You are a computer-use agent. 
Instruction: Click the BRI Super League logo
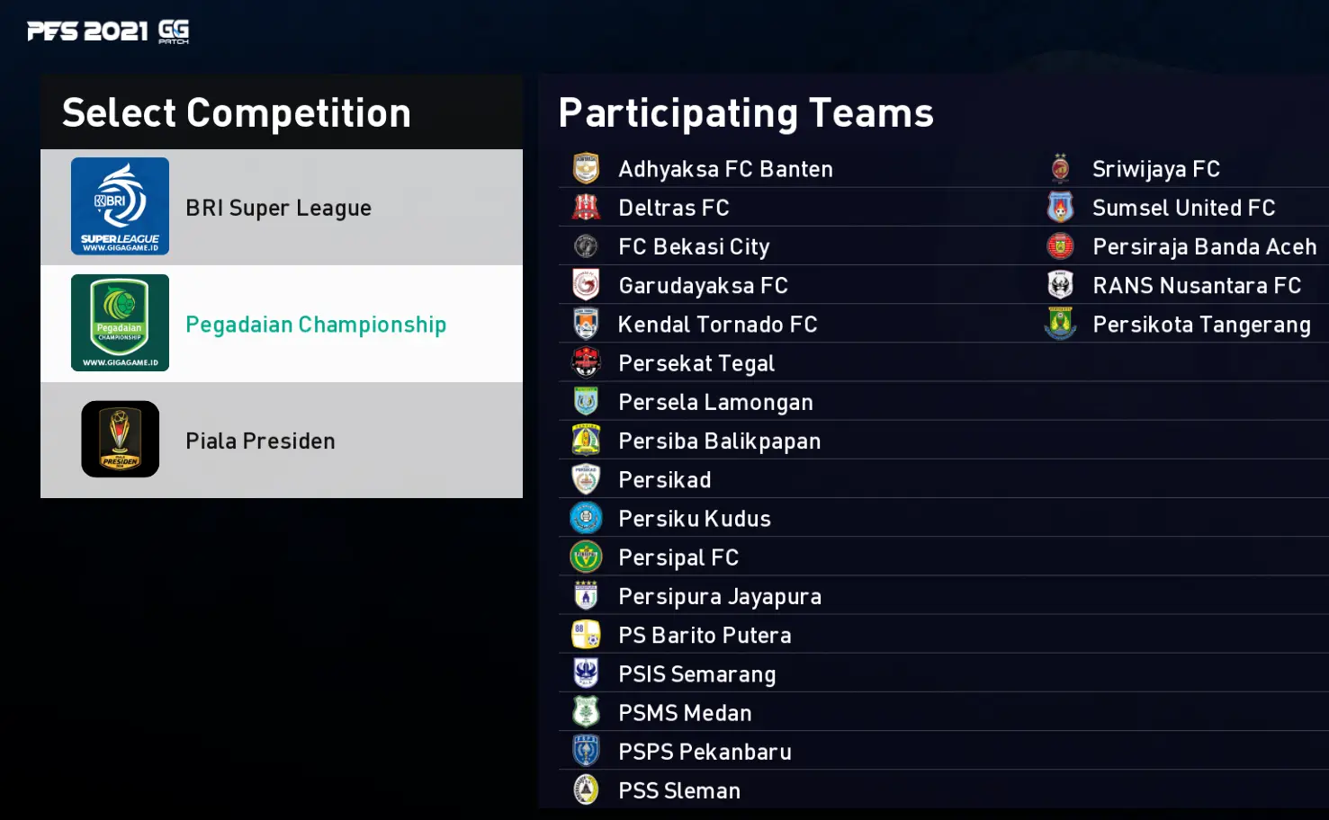120,206
